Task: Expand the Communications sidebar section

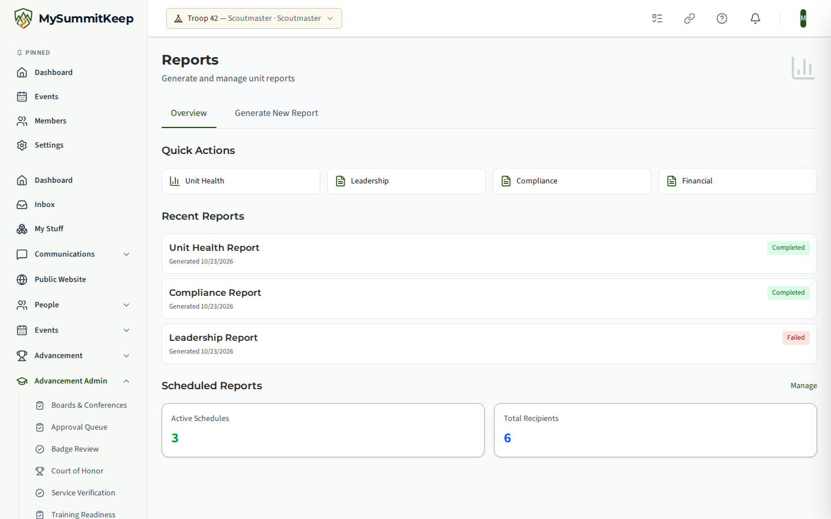Action: (x=73, y=254)
